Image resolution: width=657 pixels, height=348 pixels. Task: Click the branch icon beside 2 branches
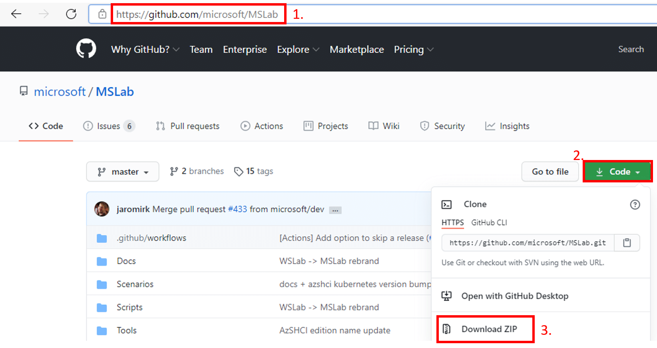pos(174,171)
